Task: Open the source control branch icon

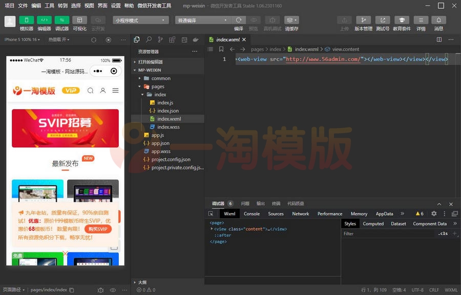Action: [x=160, y=39]
